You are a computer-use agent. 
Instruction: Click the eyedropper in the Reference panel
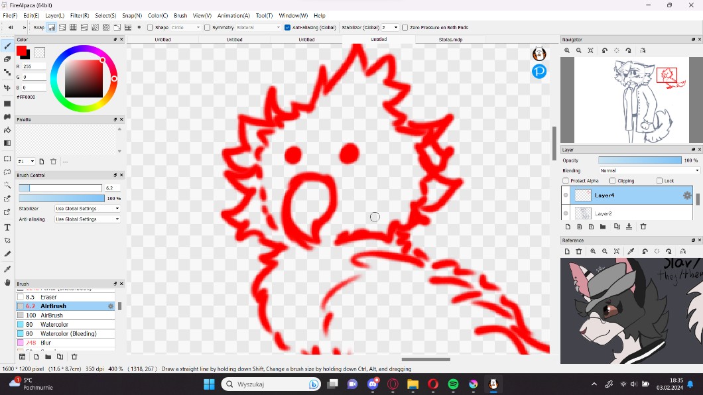click(631, 252)
